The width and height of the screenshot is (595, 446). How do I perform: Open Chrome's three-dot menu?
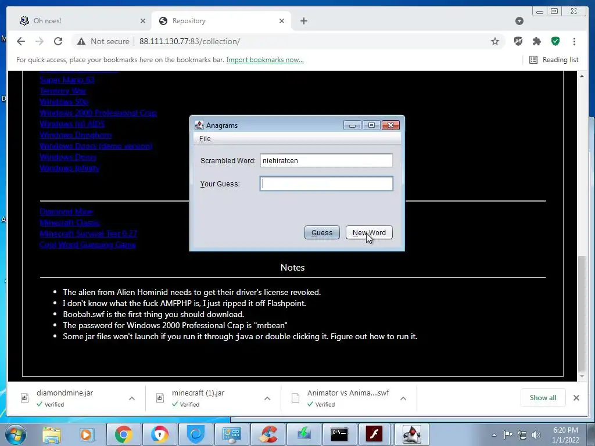(x=574, y=41)
